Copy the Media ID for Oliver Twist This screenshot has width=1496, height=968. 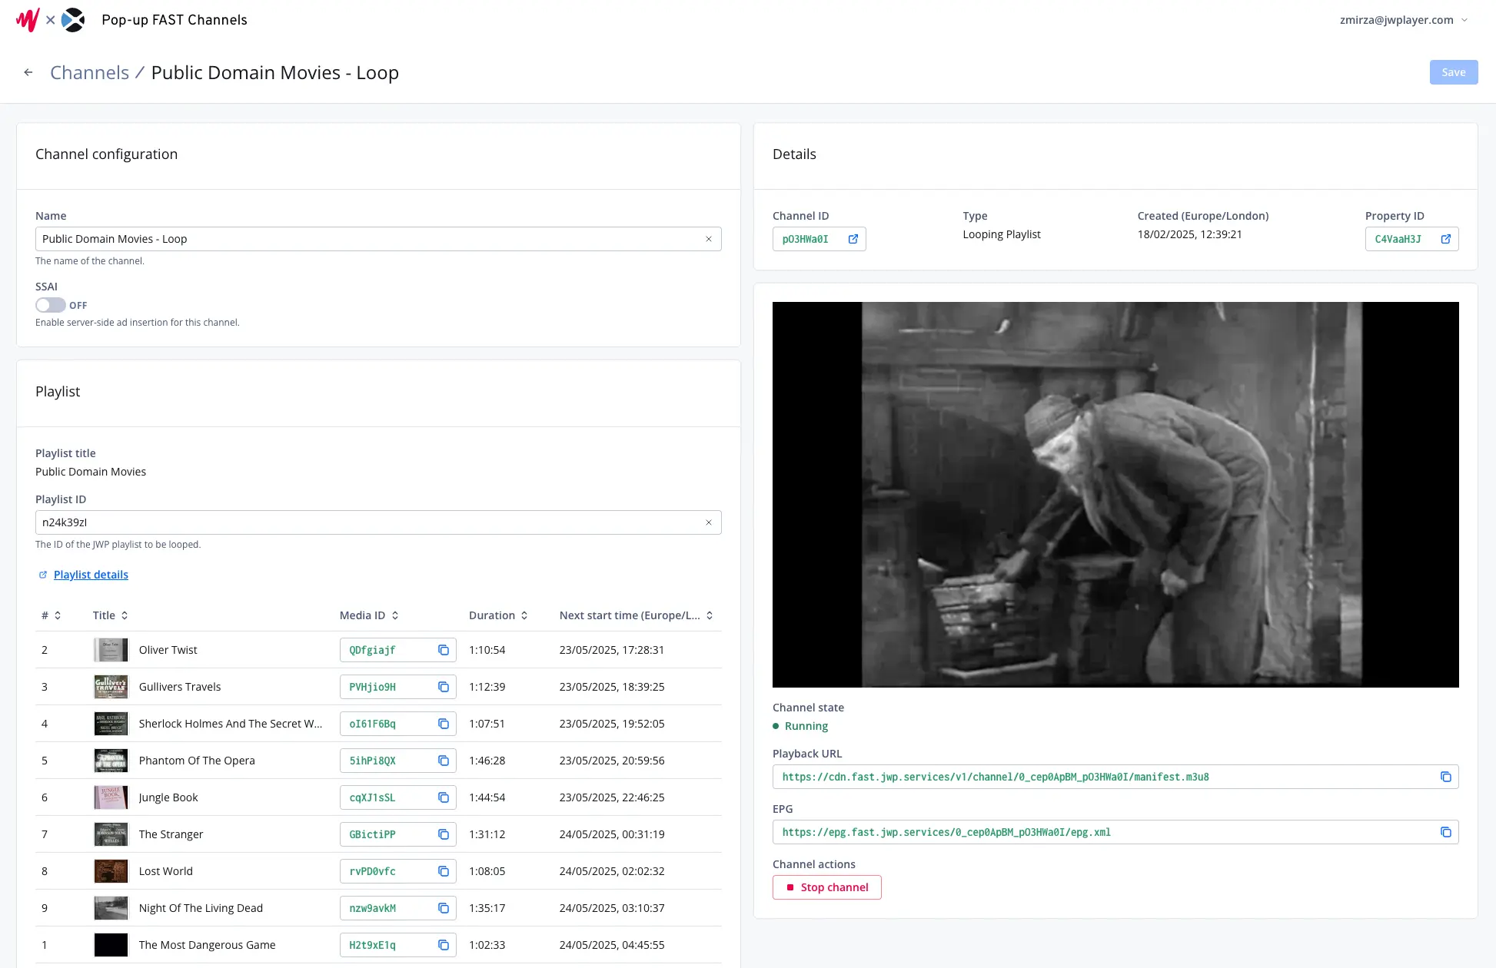tap(443, 650)
